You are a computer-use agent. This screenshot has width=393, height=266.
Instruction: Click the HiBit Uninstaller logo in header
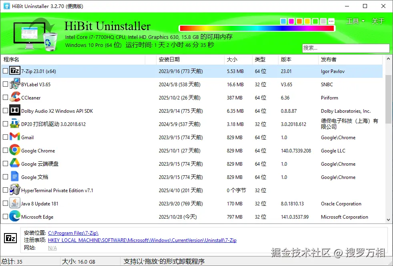(x=35, y=35)
